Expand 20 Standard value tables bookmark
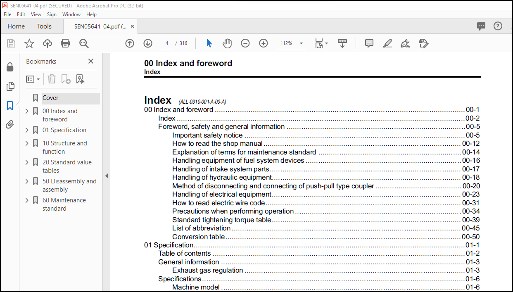 27,162
